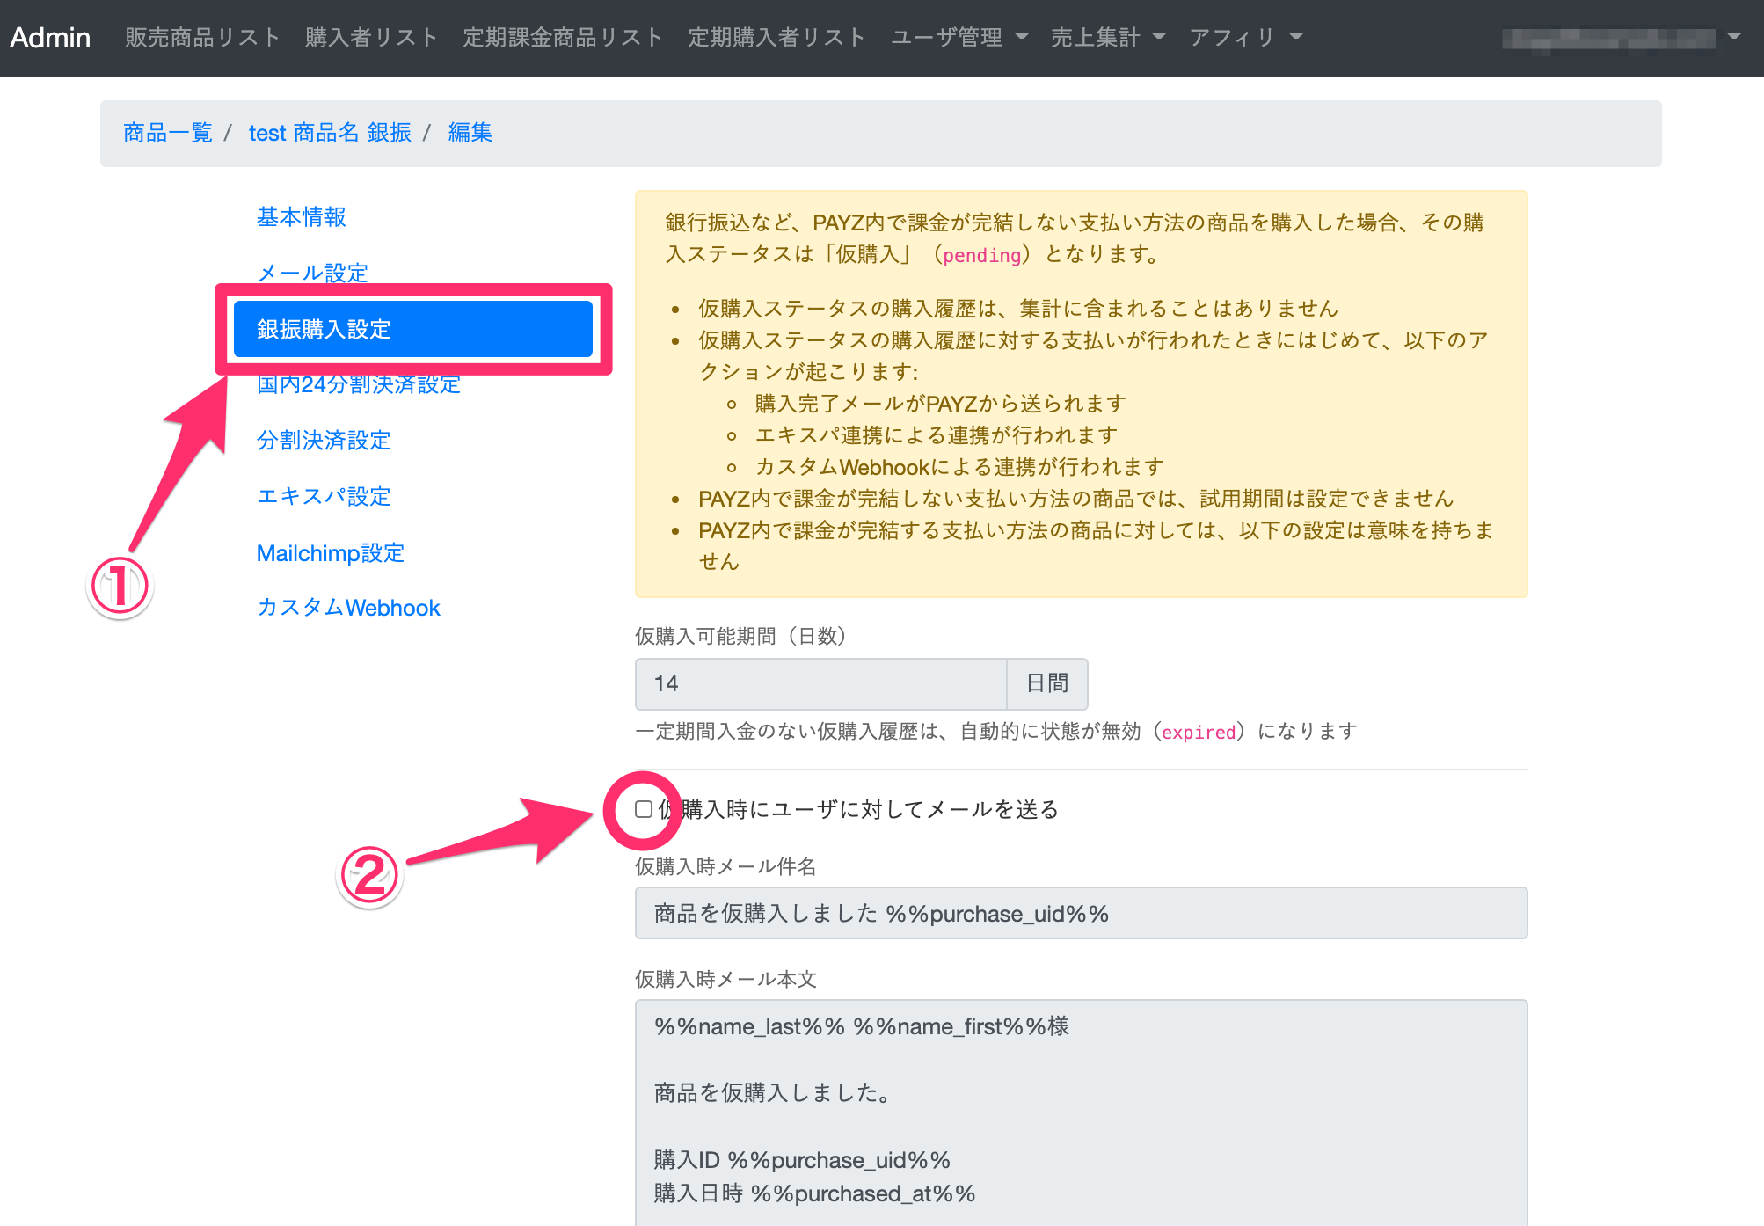Open 分割決済設定 sidebar tab
Viewport: 1764px width, 1226px height.
324,441
